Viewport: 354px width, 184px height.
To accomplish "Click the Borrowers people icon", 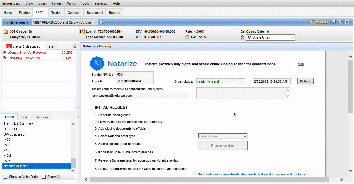I will [x=6, y=22].
